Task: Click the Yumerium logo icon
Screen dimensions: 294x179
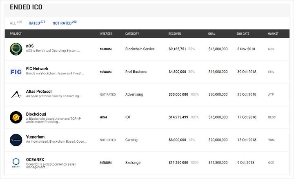Action: (x=16, y=140)
